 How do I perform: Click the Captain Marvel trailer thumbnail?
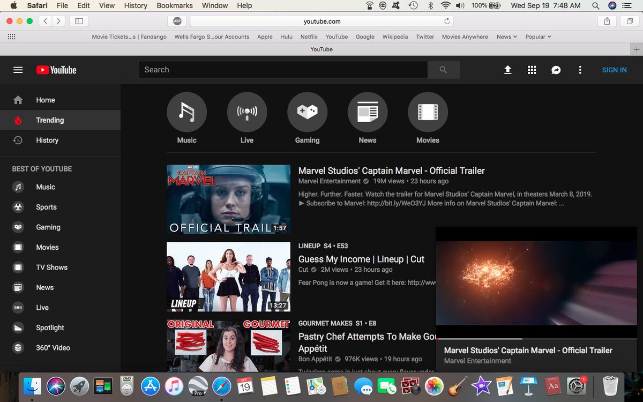[228, 199]
